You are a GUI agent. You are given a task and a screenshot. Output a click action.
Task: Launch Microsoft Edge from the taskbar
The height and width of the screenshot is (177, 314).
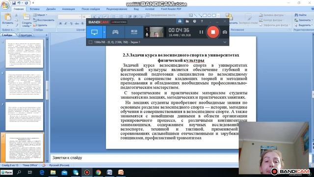[x=42, y=173]
